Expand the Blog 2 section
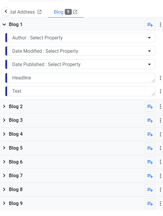The image size is (163, 216). point(4,106)
